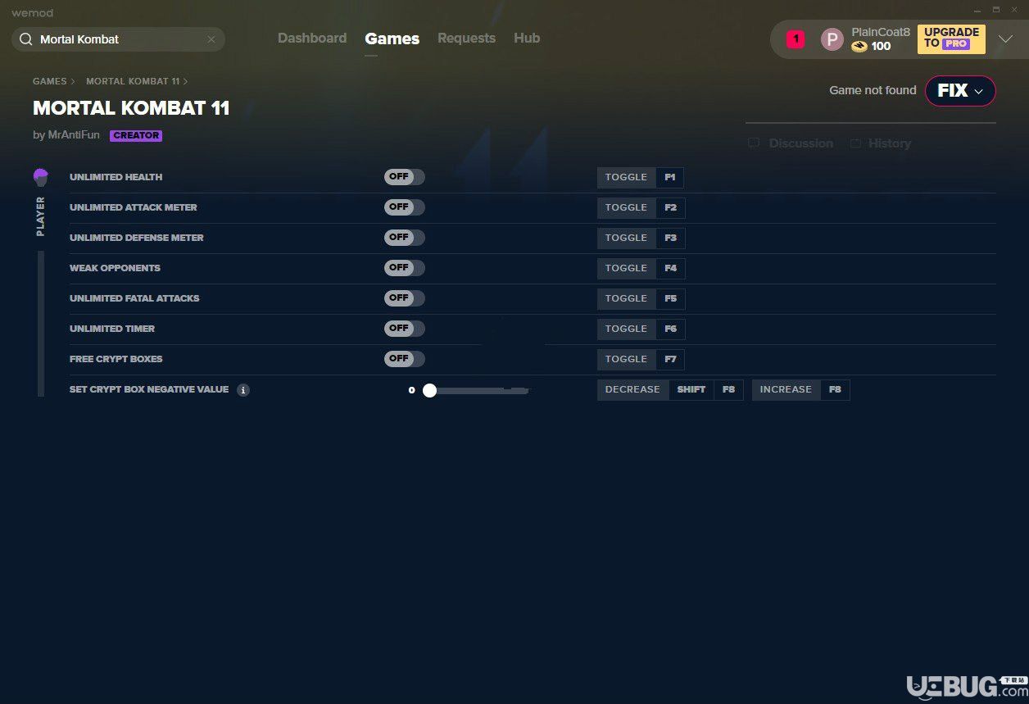This screenshot has width=1029, height=704.
Task: Switch to the Discussion tab
Action: tap(791, 143)
